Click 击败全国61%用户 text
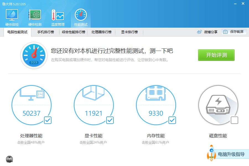This screenshot has width=249, height=166. coord(155,142)
